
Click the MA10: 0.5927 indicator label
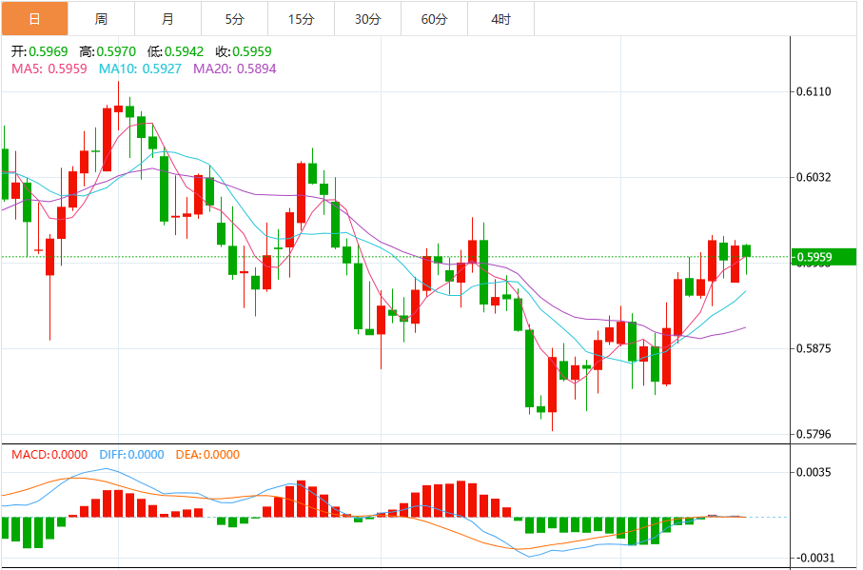141,69
